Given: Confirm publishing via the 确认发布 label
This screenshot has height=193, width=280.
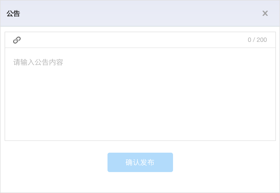Looking at the screenshot, I should 140,162.
